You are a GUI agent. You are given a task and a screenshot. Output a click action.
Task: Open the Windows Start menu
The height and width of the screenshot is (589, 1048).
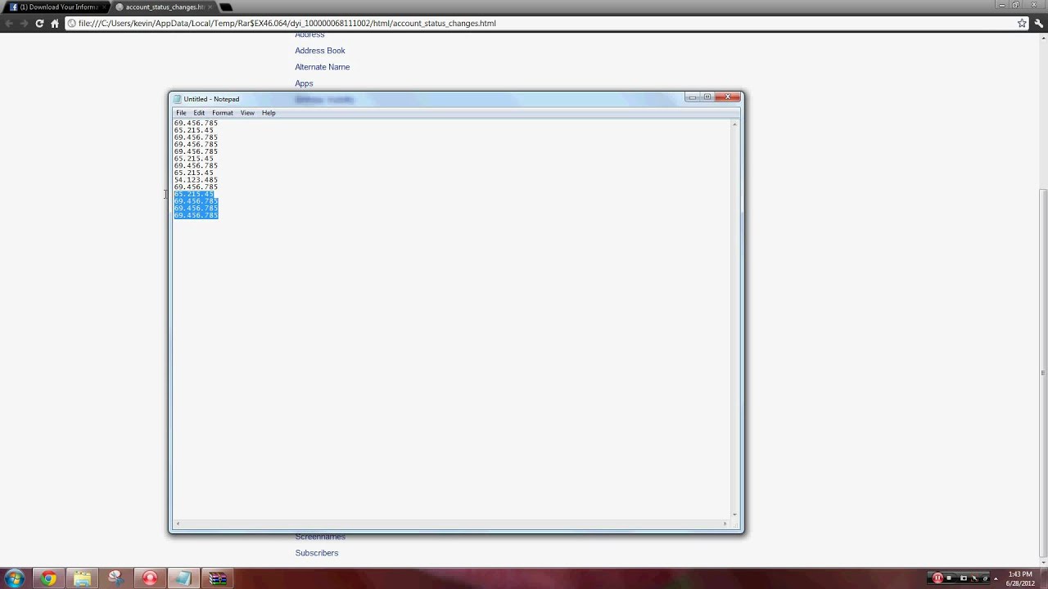[14, 578]
